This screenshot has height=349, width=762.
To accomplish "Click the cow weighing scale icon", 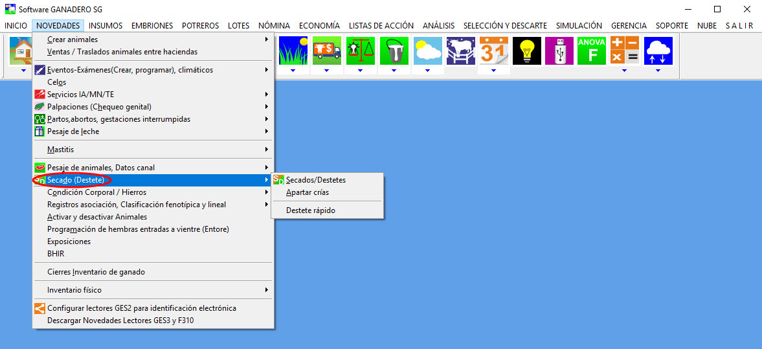I will (x=360, y=51).
